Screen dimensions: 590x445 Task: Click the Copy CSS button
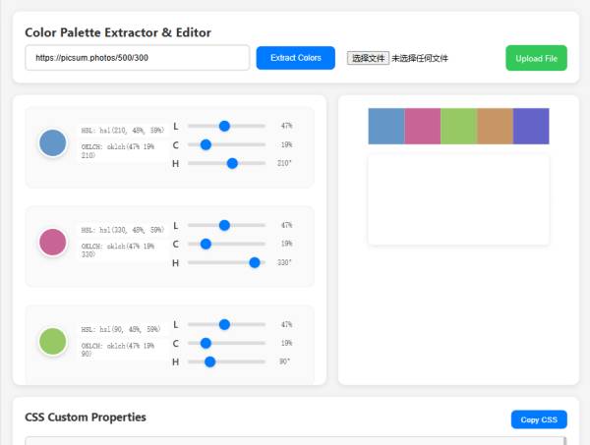click(539, 419)
